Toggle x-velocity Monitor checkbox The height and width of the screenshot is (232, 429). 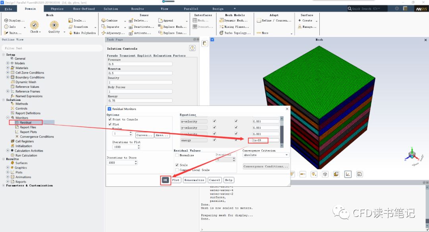pyautogui.click(x=214, y=121)
